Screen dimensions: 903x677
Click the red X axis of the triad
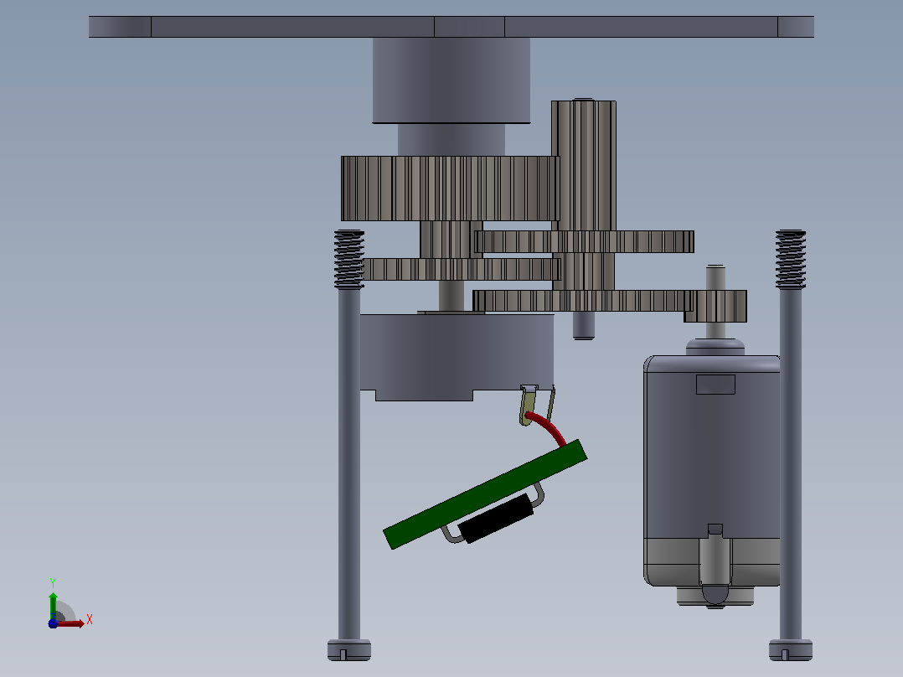[x=71, y=623]
